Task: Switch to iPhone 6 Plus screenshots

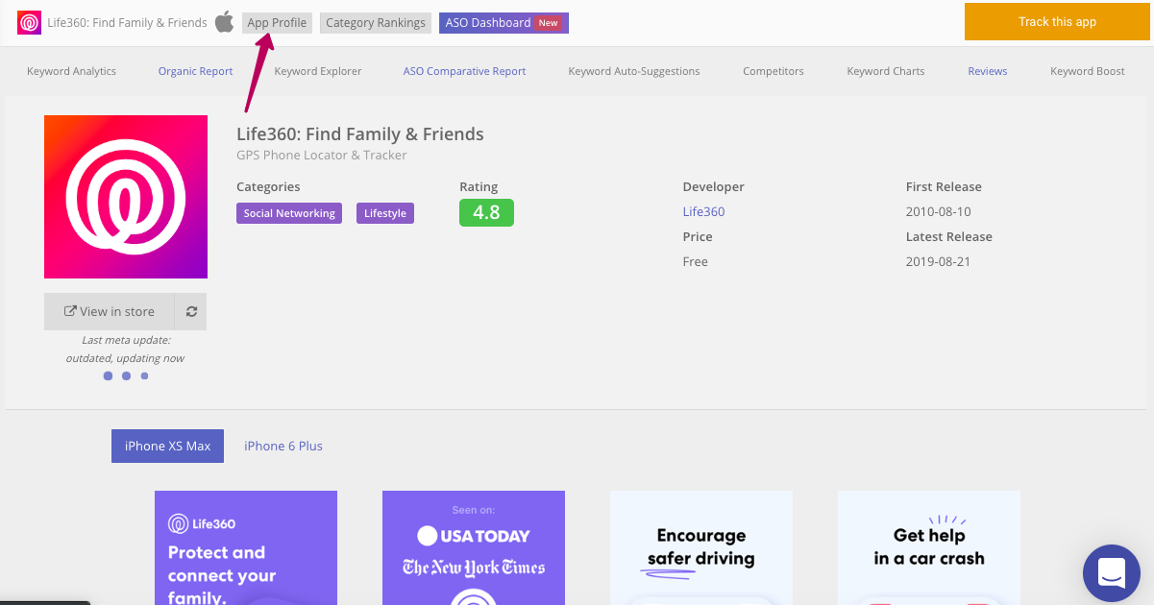Action: pos(283,446)
